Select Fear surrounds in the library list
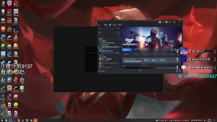 coord(109,53)
